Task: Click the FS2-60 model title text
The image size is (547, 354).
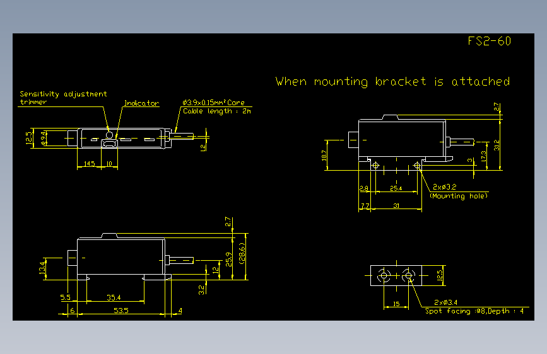Action: pos(489,41)
